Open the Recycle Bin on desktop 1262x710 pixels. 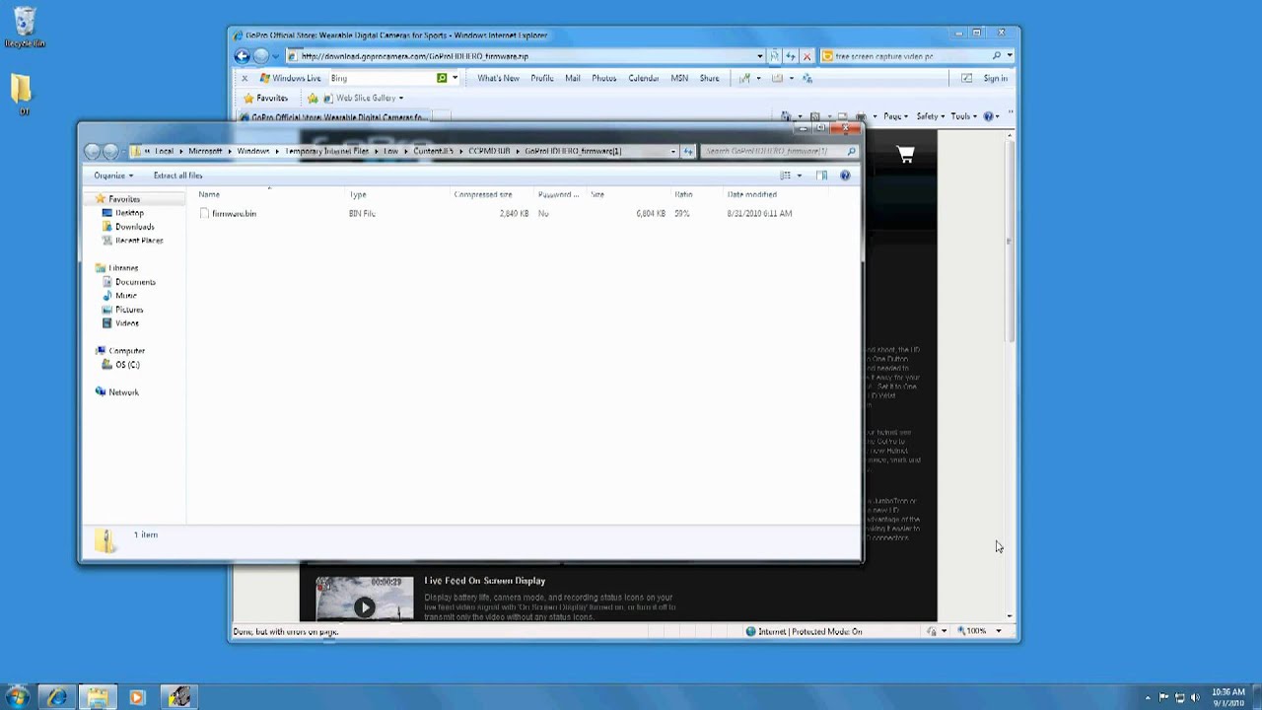tap(25, 28)
